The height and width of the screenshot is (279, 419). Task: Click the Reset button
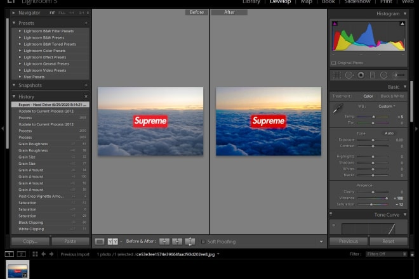(x=389, y=242)
